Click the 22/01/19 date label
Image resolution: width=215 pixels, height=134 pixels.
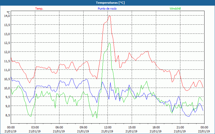[204, 131]
